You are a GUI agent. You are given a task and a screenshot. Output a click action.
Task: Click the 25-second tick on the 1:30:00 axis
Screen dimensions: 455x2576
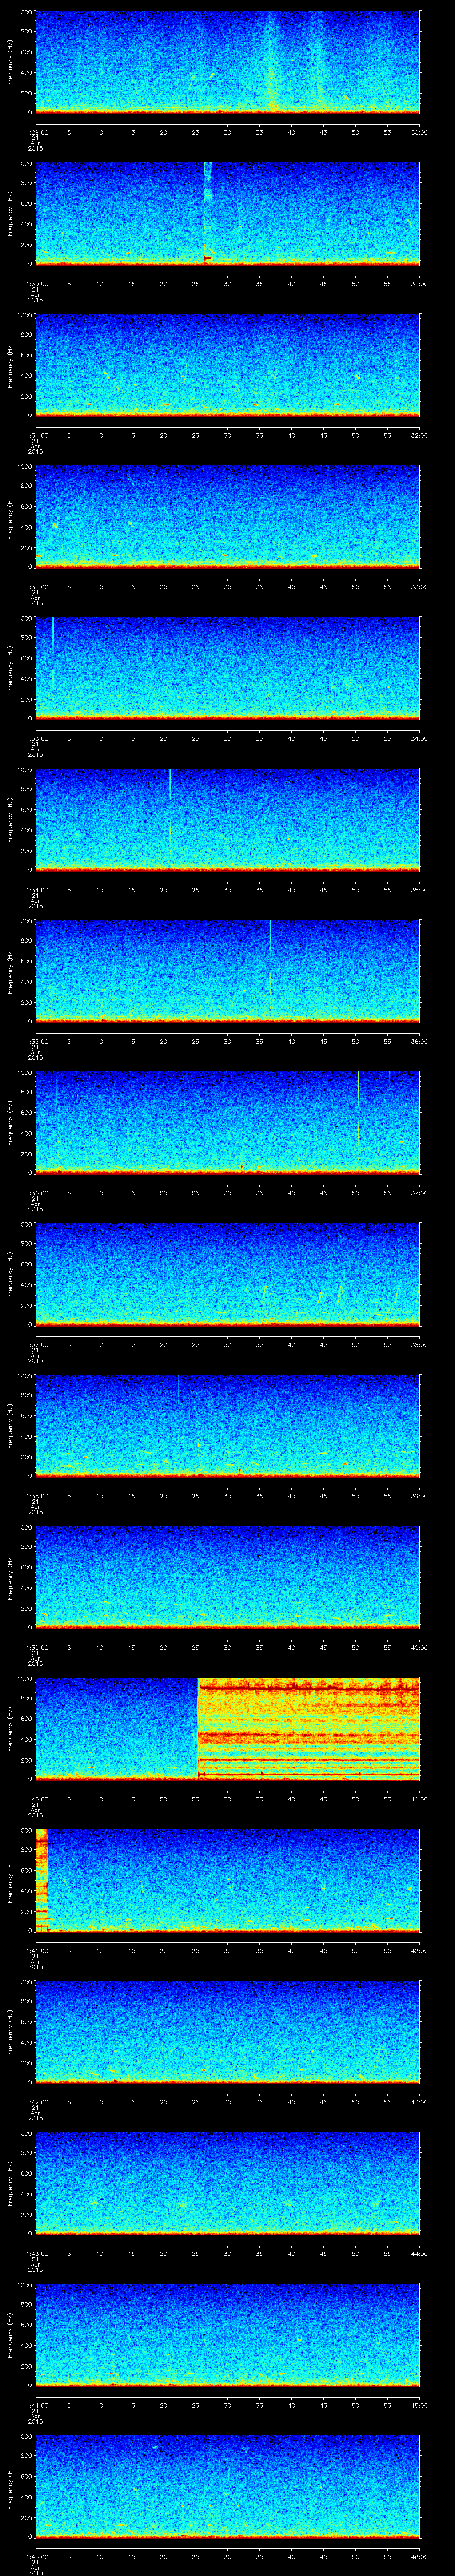(x=195, y=284)
